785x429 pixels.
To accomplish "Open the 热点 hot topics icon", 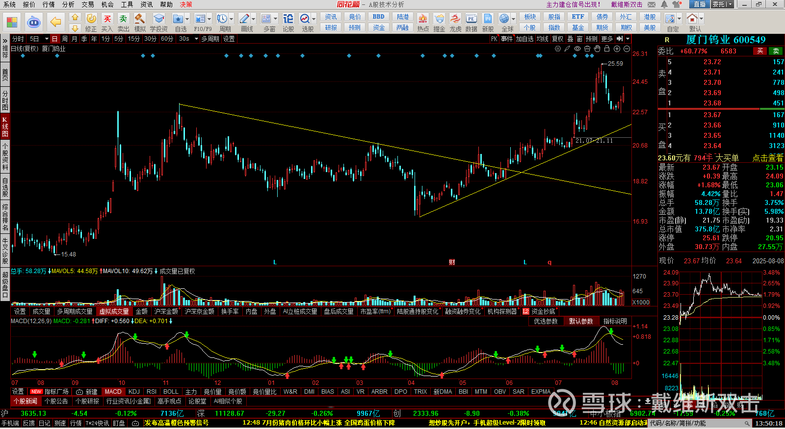I will [423, 19].
